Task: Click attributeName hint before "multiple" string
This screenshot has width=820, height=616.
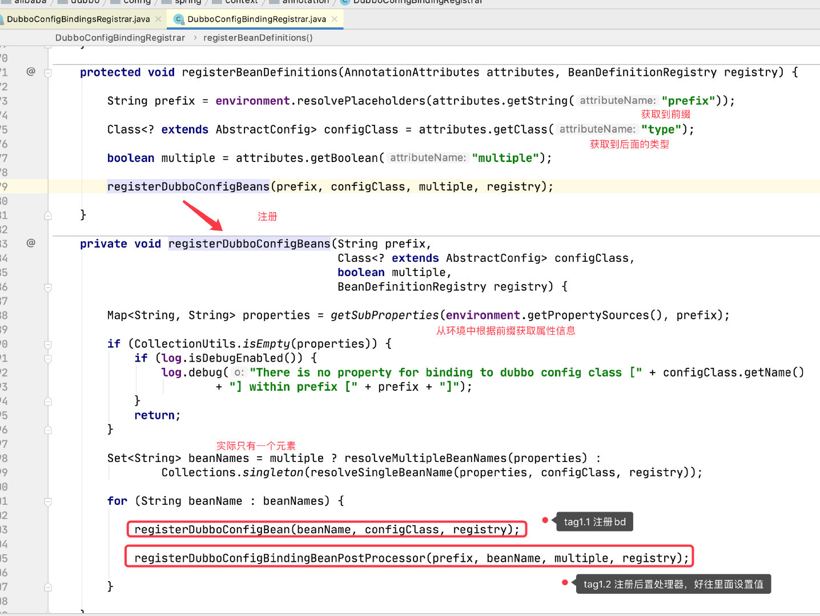Action: coord(428,157)
